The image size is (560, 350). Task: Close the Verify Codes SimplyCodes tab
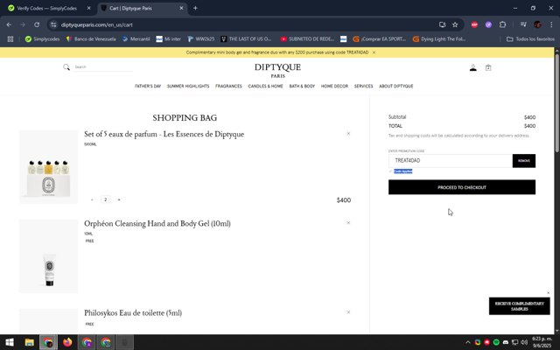point(89,8)
